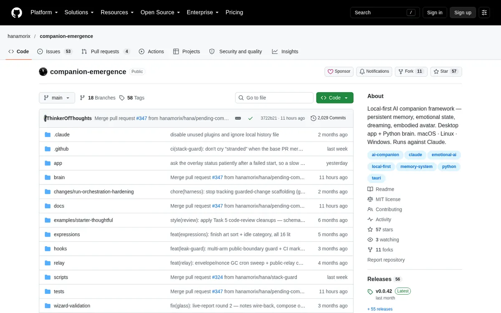Open the Resources dropdown
Viewport: 501px width, 313px height.
pyautogui.click(x=117, y=13)
